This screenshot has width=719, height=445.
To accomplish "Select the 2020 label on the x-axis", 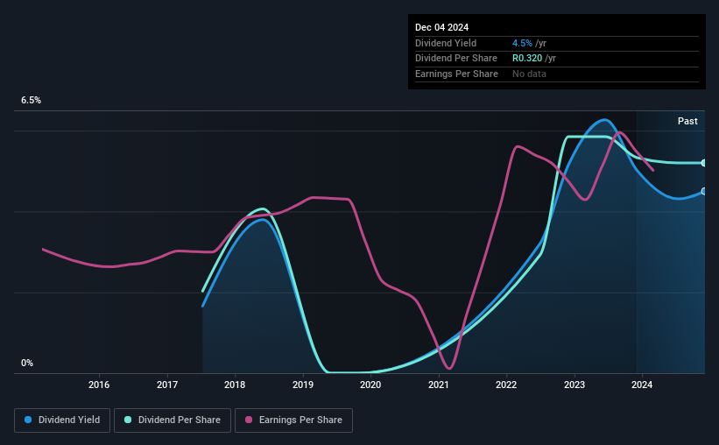I will [370, 385].
